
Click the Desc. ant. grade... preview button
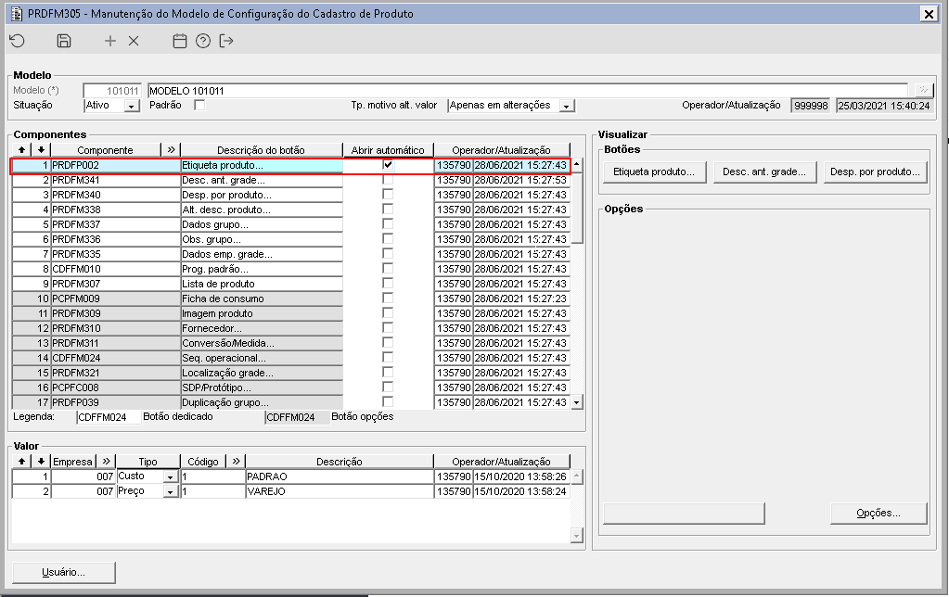764,171
